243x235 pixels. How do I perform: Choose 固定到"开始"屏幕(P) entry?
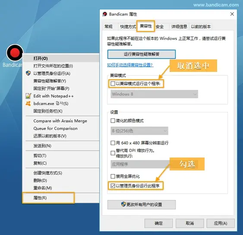(x=61, y=89)
